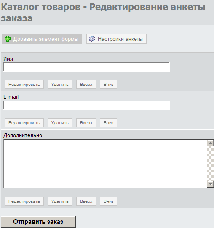The width and height of the screenshot is (214, 228).
Task: Click the gear icon in Настройки анкеты
Action: [92, 39]
